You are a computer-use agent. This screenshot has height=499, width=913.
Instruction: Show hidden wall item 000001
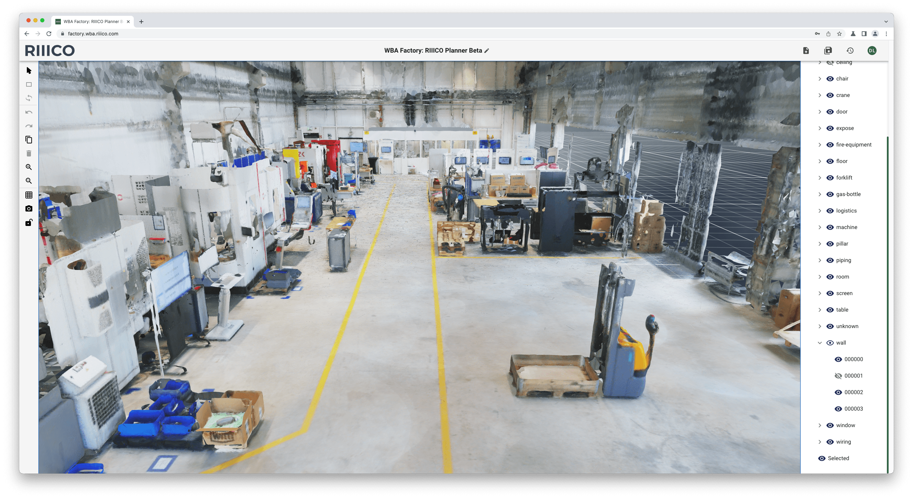click(838, 376)
